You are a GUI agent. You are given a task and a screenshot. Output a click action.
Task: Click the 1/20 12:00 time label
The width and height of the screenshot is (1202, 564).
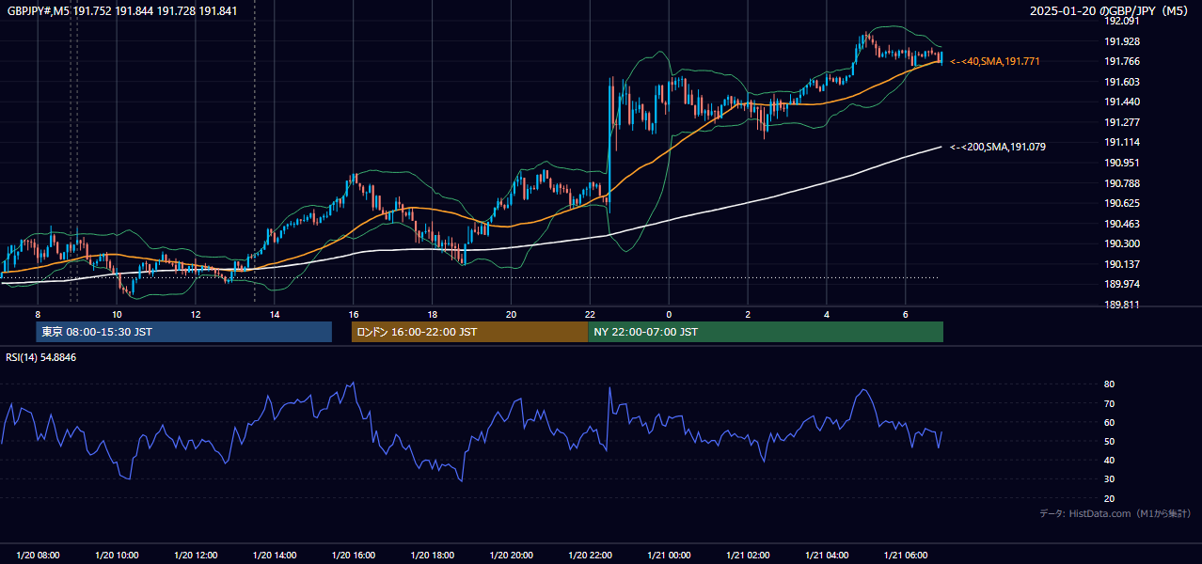point(196,556)
